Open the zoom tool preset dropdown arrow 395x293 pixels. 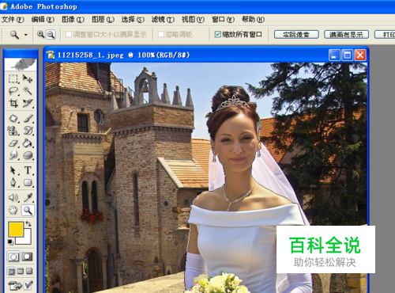click(x=25, y=35)
